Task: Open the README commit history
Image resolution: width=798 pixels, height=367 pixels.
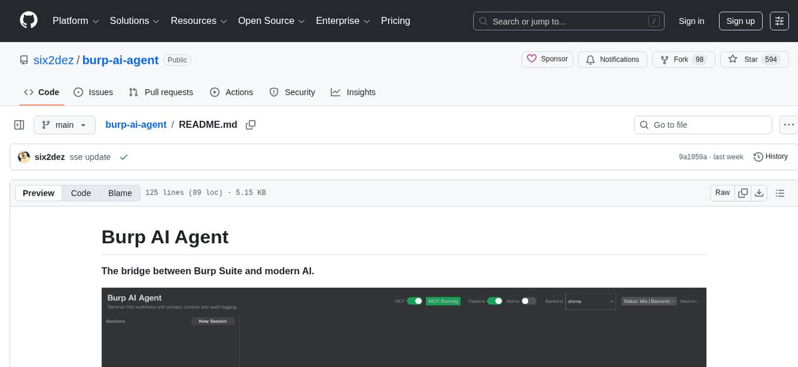Action: (x=770, y=157)
